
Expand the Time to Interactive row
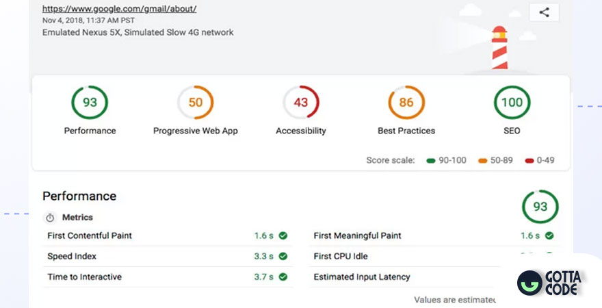click(168, 277)
